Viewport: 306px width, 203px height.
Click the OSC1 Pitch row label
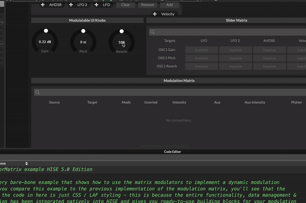[167, 58]
